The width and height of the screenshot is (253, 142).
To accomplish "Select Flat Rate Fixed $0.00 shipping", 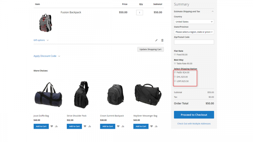I will (175, 54).
